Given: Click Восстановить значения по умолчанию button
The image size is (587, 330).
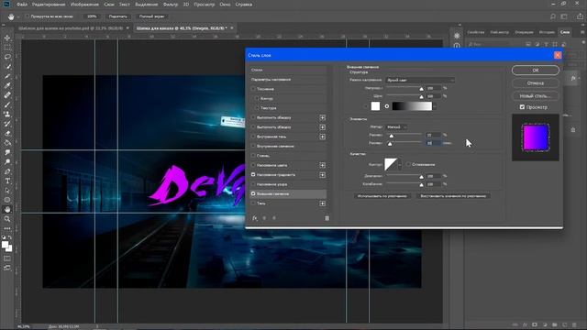Looking at the screenshot, I should pyautogui.click(x=453, y=195).
